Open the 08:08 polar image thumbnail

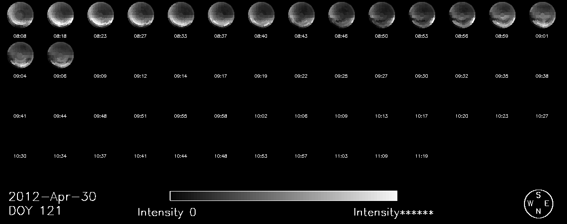click(x=20, y=15)
